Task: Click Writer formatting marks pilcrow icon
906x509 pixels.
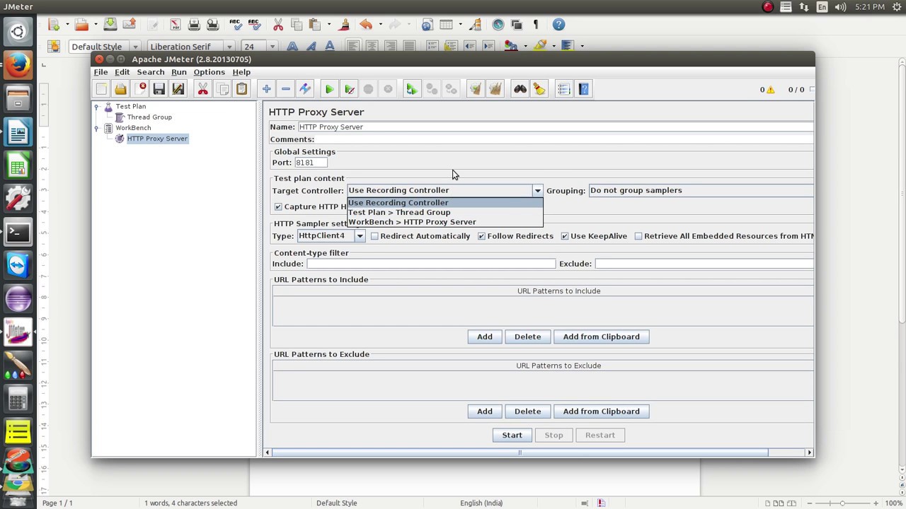Action: [536, 25]
